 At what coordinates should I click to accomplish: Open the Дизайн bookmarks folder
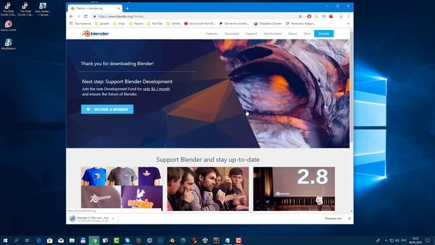(102, 24)
